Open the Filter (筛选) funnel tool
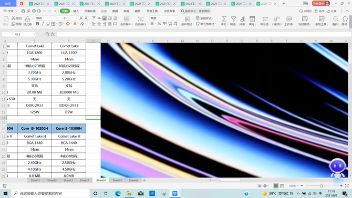The height and width of the screenshot is (198, 352). pyautogui.click(x=233, y=19)
